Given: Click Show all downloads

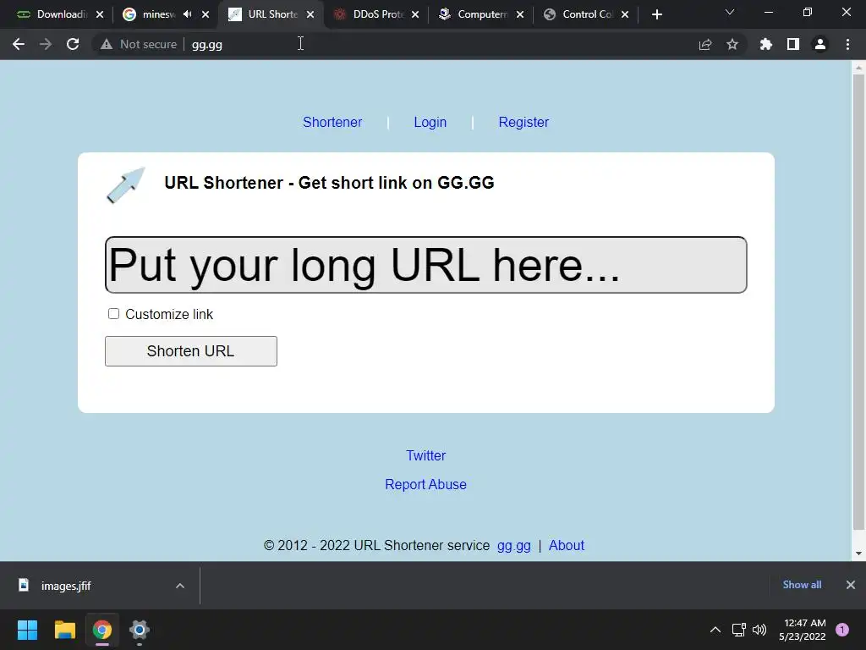Looking at the screenshot, I should 802,585.
